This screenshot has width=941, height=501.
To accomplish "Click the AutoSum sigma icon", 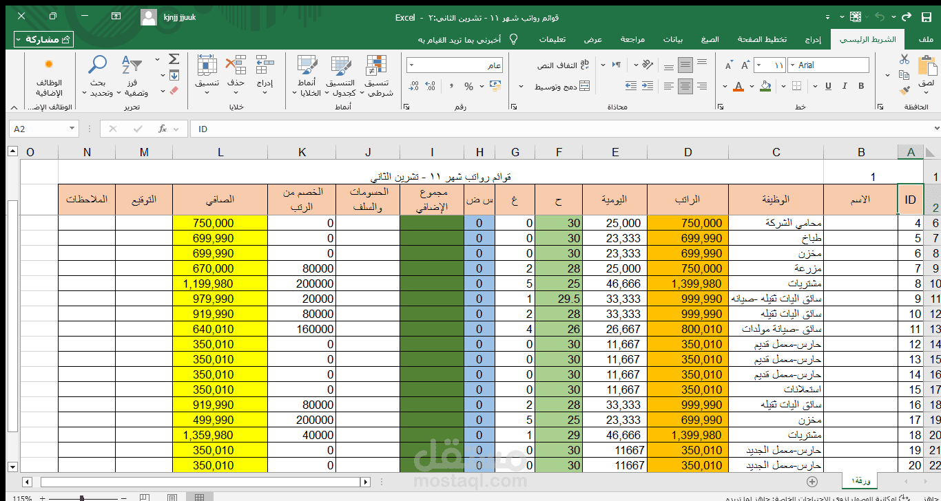I will 174,59.
